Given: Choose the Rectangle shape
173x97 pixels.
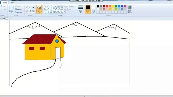Looking at the screenshot, I should coord(54,6).
